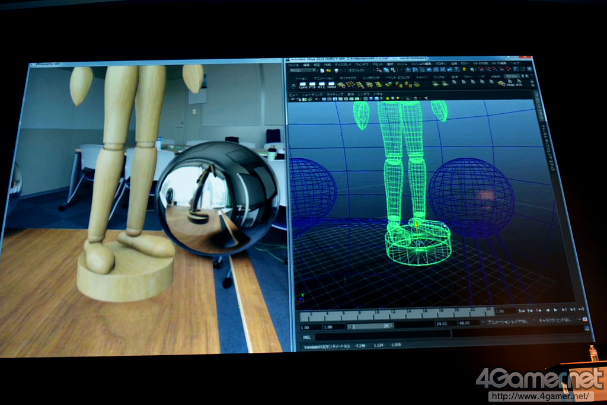607x405 pixels.
Task: Click the New Scene icon in Maya's status line
Action: tap(322, 71)
